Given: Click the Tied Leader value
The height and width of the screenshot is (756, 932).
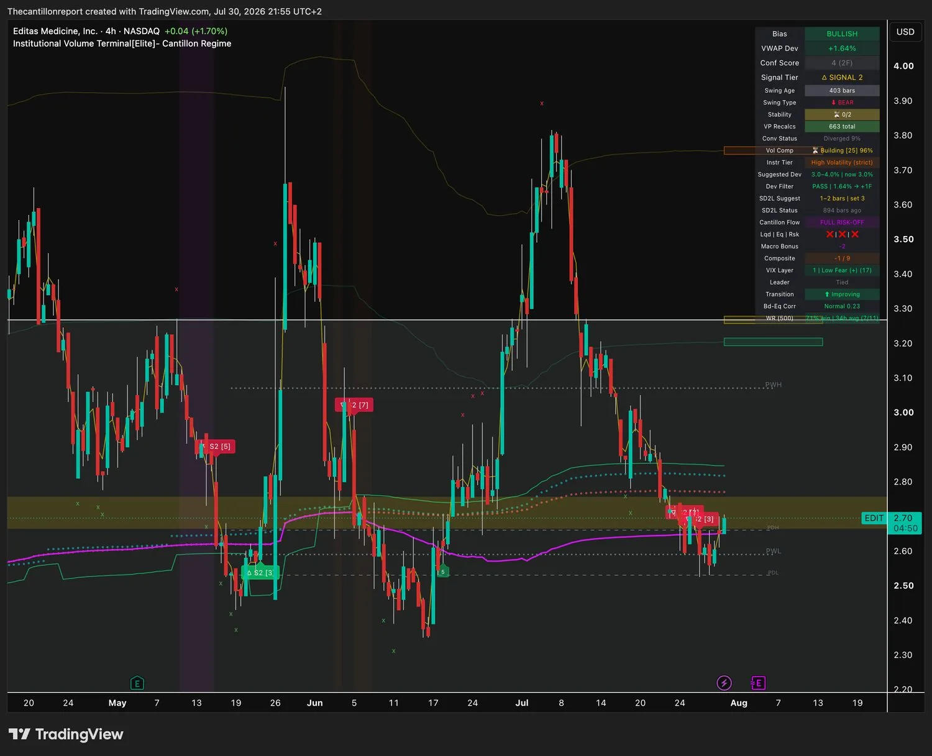Looking at the screenshot, I should [842, 282].
